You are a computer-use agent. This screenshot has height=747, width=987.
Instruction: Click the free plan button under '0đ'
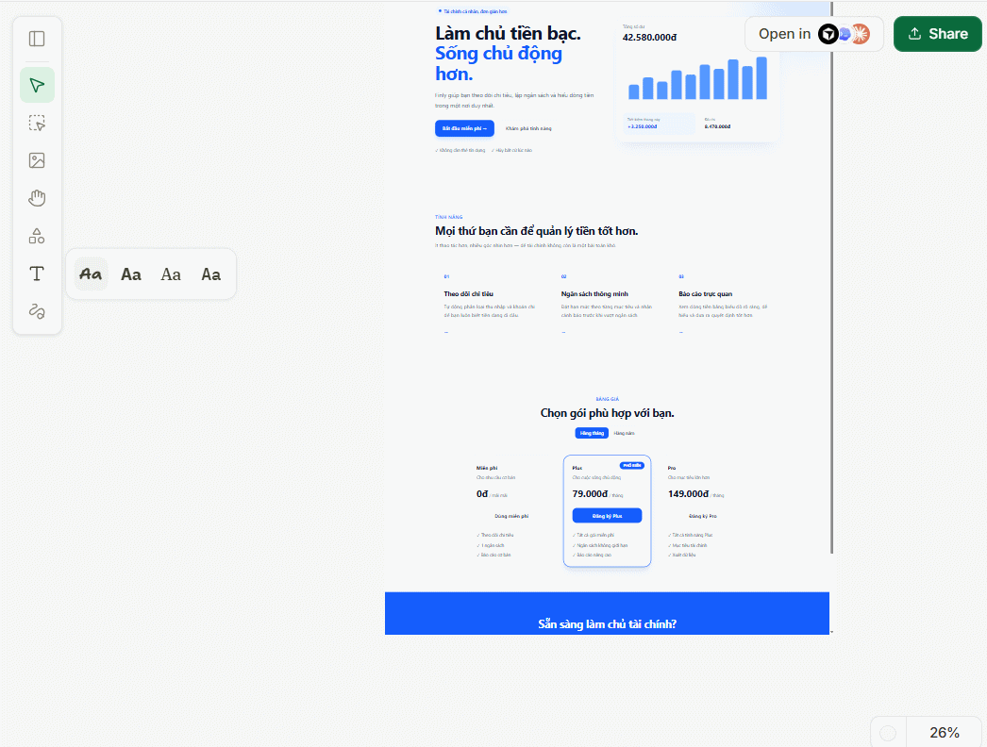tap(511, 516)
